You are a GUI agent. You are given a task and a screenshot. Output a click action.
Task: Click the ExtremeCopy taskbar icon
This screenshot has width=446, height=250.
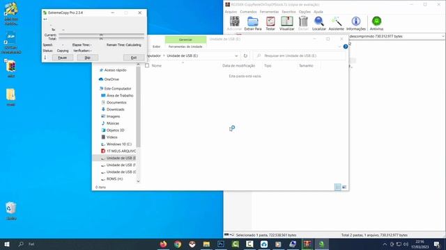(322, 244)
